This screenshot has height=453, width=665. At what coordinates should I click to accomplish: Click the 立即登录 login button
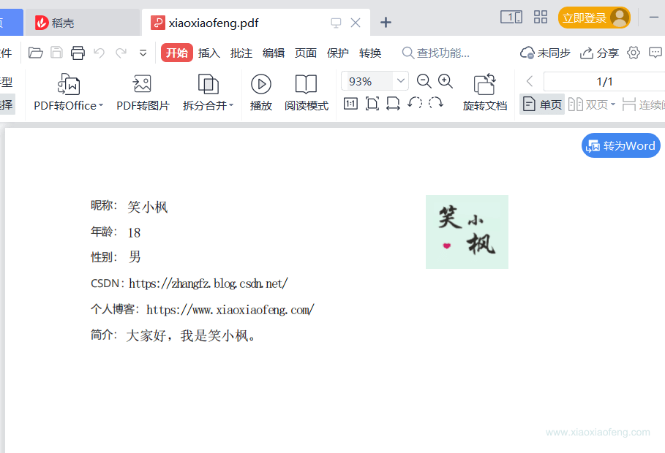coord(594,18)
